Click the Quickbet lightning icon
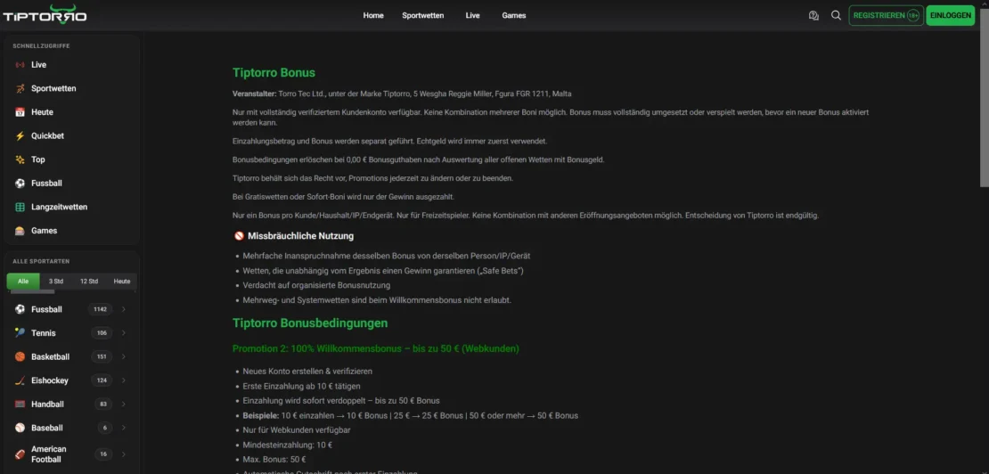The image size is (989, 474). (20, 136)
